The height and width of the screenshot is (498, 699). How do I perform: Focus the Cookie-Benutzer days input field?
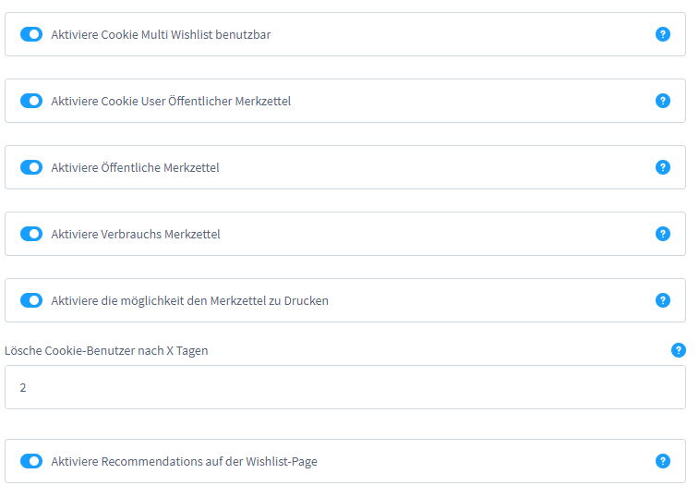click(344, 387)
